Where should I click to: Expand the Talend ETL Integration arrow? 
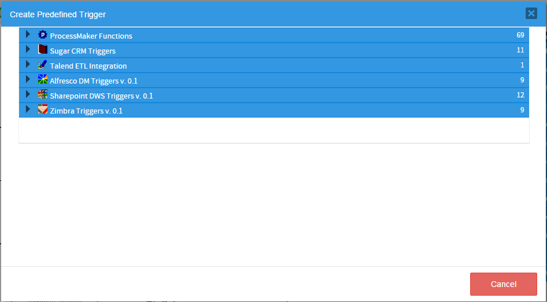[x=28, y=65]
